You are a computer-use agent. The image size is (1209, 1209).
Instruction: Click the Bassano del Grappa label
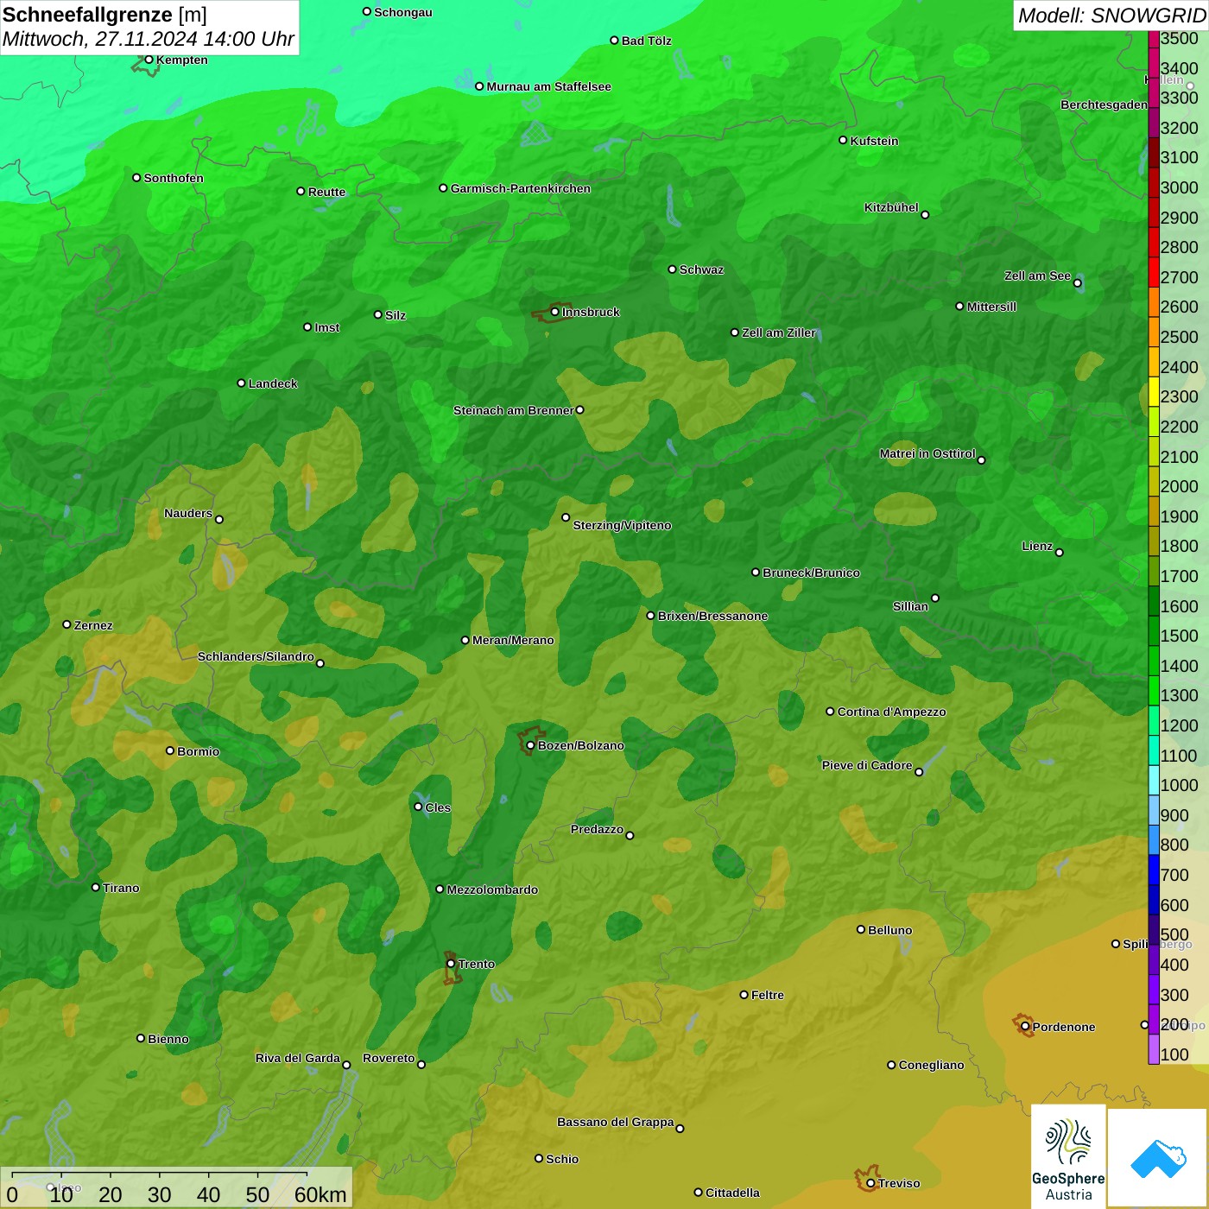(x=616, y=1122)
